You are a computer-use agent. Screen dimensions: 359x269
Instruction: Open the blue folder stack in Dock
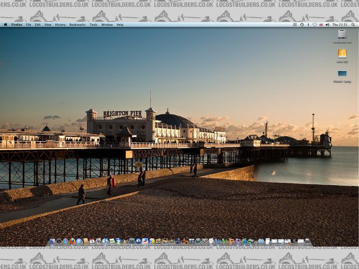pos(260,241)
